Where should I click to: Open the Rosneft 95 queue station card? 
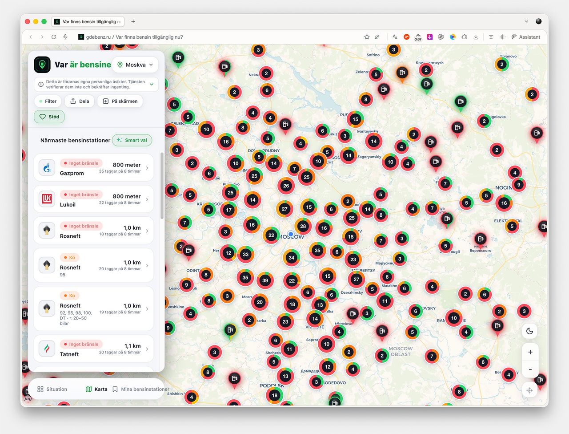(x=94, y=265)
